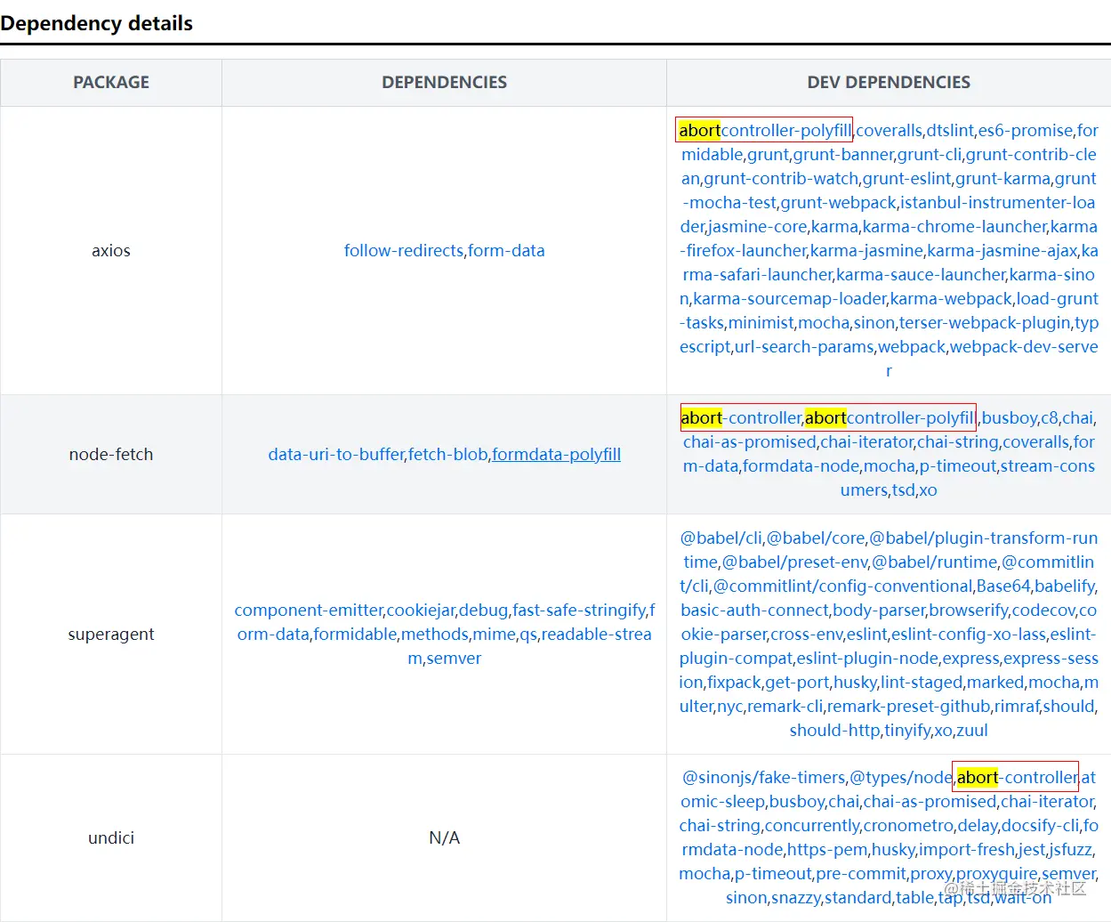The height and width of the screenshot is (922, 1111).
Task: Open the grunt-eslint link
Action: pyautogui.click(x=907, y=178)
